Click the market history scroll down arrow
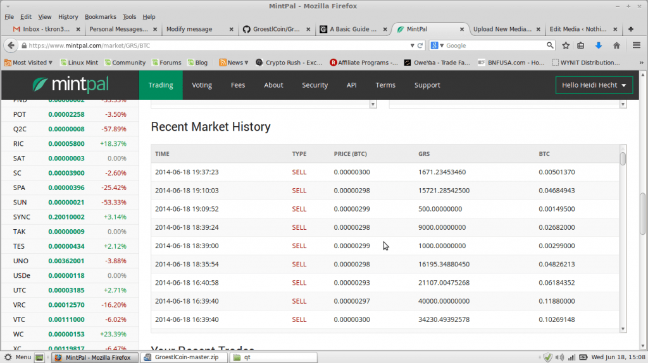 [x=623, y=329]
